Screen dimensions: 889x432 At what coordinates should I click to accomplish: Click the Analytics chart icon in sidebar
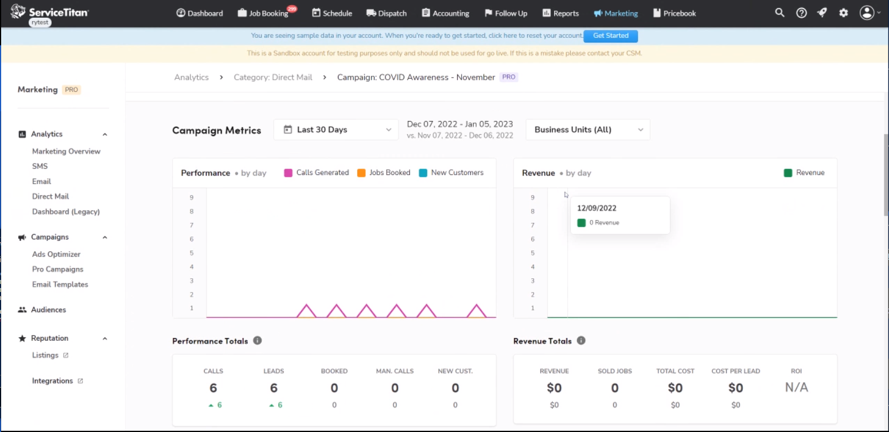22,134
